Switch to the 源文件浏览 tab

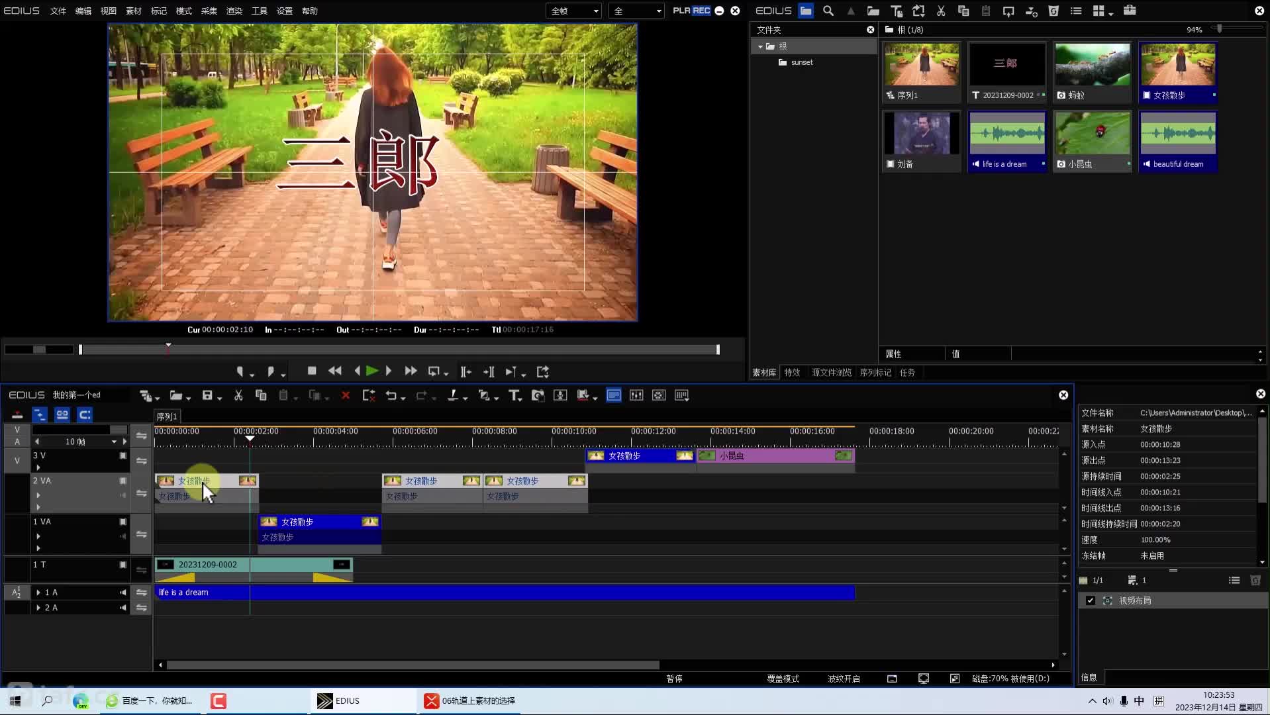point(832,373)
